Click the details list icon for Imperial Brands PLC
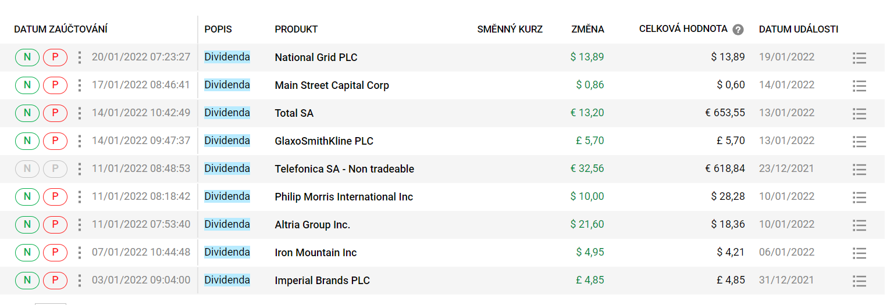The height and width of the screenshot is (305, 894). pos(859,281)
